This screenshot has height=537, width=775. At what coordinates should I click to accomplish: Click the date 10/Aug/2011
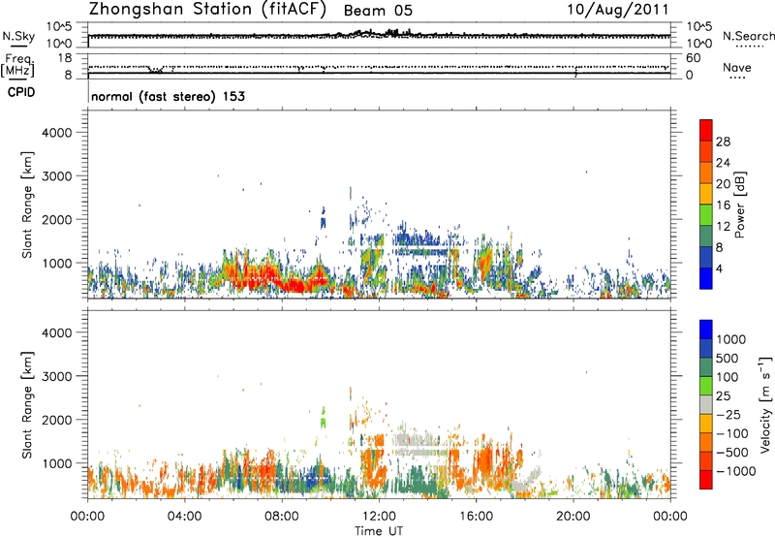point(618,10)
